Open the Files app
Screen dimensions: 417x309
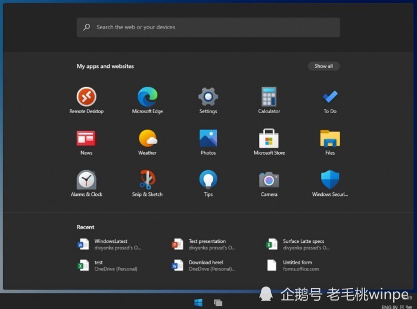coord(330,142)
